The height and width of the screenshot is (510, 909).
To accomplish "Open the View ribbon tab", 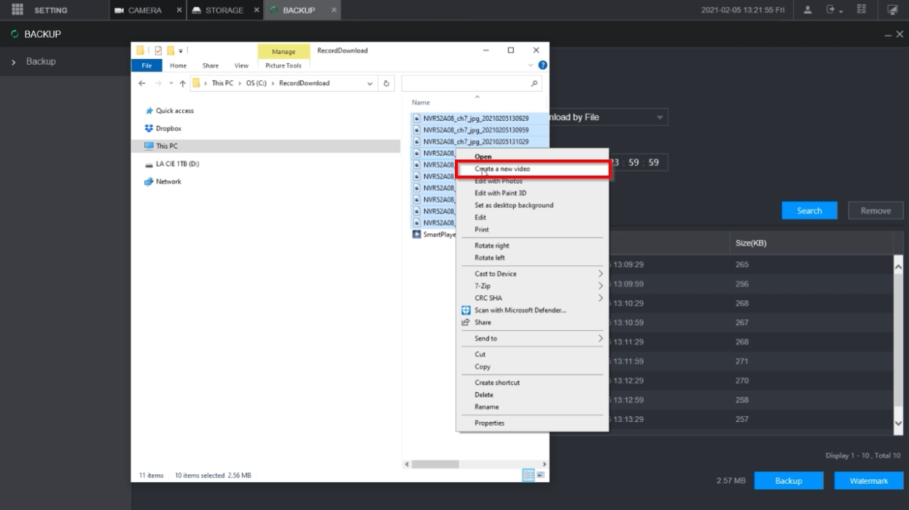I will click(241, 66).
